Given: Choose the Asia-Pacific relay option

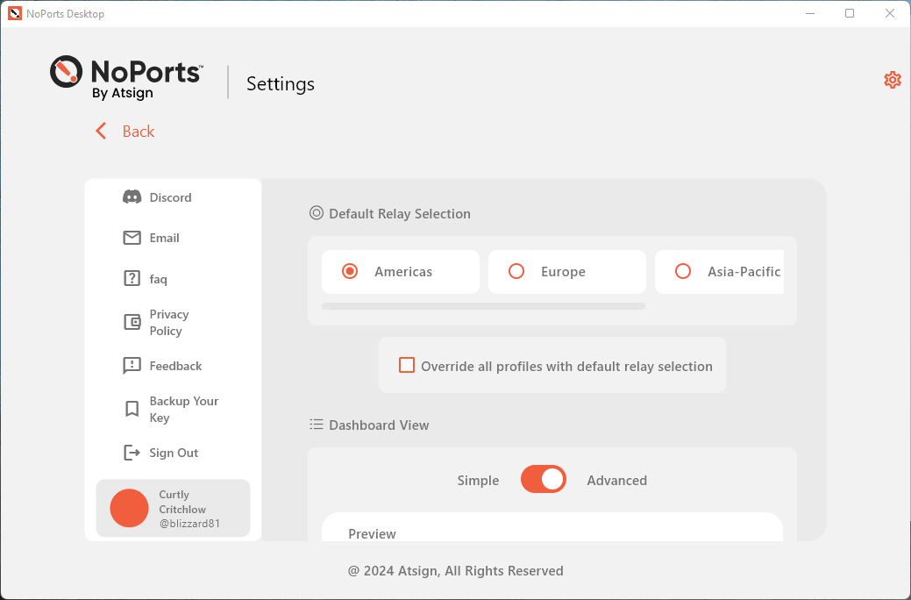Looking at the screenshot, I should (x=683, y=272).
